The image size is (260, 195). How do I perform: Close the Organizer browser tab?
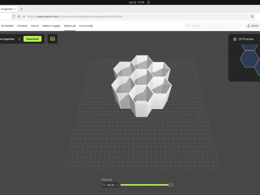[x=15, y=9]
